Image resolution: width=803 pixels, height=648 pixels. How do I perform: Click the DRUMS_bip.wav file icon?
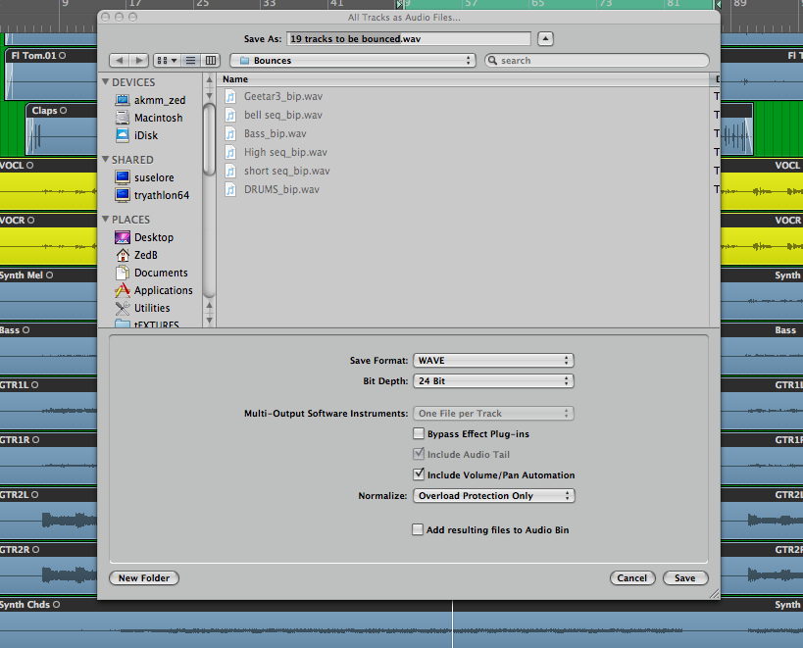pos(230,190)
